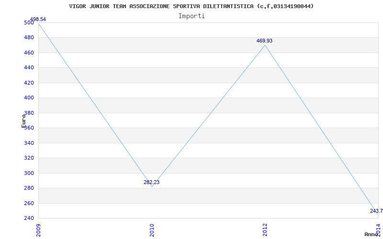Click the 280 y-axis tick label
The image size is (383, 239).
(29, 188)
